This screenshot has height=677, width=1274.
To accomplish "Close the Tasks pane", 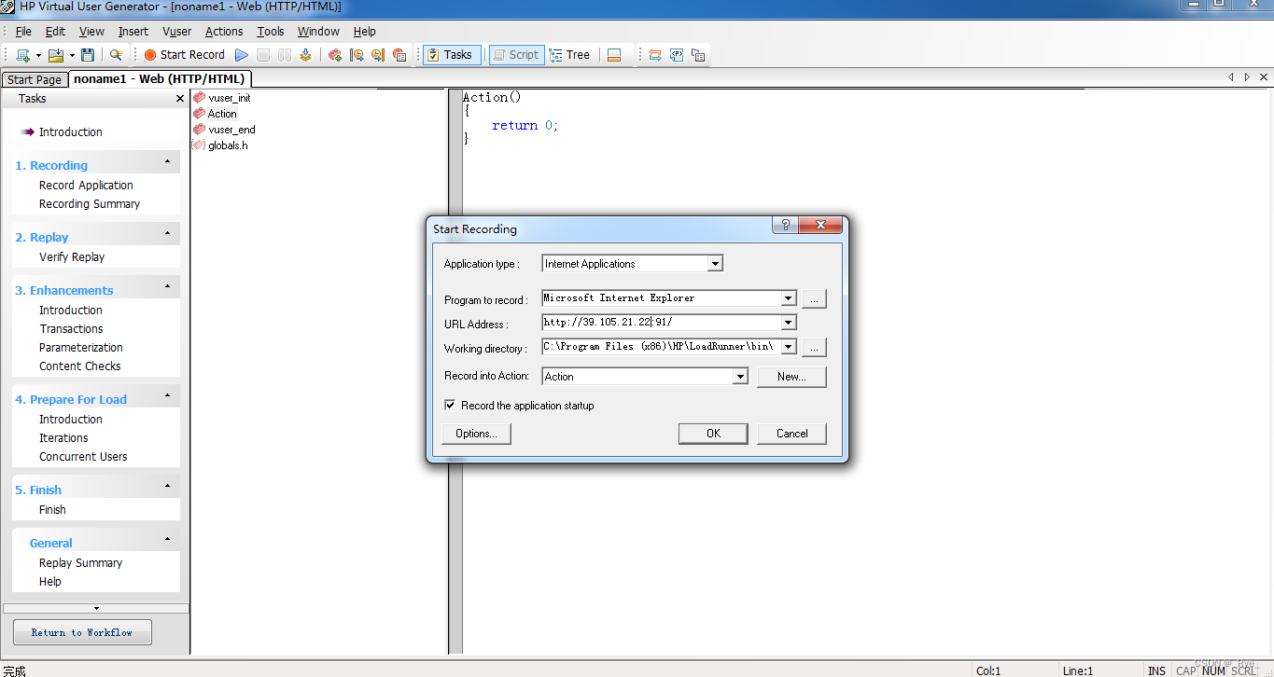I will click(180, 99).
